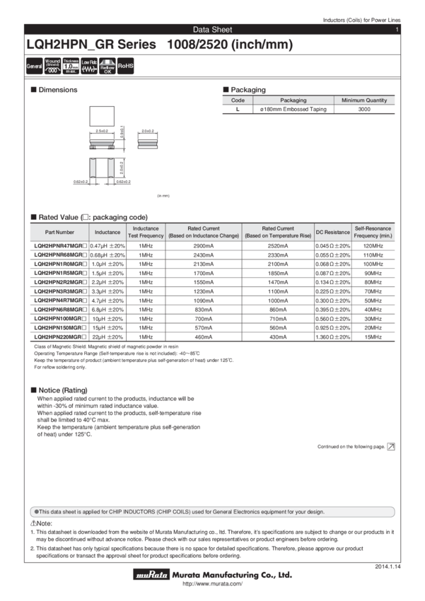
Task: Click the 2.5±0.2 dimension label
Action: coord(102,131)
